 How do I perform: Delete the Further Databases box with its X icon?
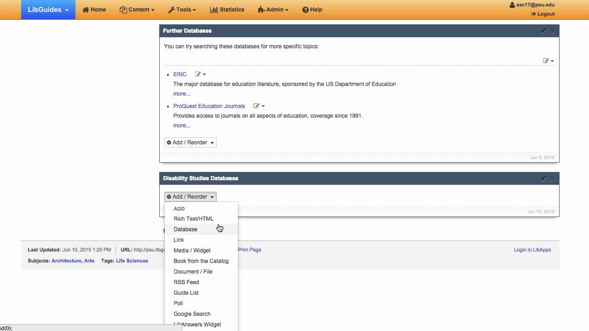pyautogui.click(x=552, y=31)
